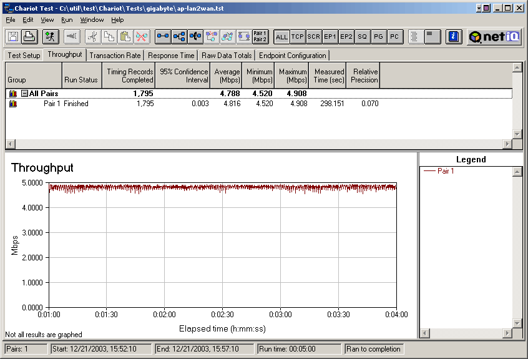Toggle the EP1 group filter button
528x359 pixels.
pyautogui.click(x=330, y=37)
